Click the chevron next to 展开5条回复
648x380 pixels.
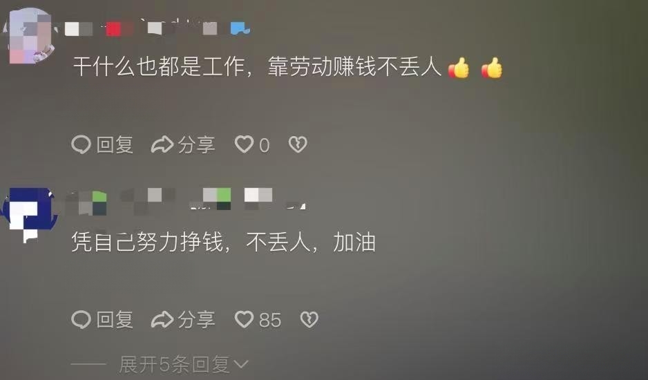[241, 364]
